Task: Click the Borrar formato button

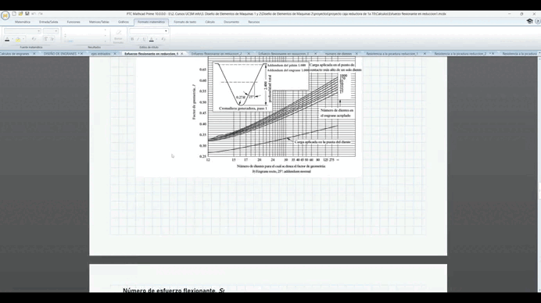Action: pos(118,37)
